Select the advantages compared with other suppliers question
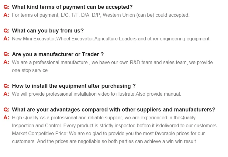228x157 pixels. click(x=114, y=110)
